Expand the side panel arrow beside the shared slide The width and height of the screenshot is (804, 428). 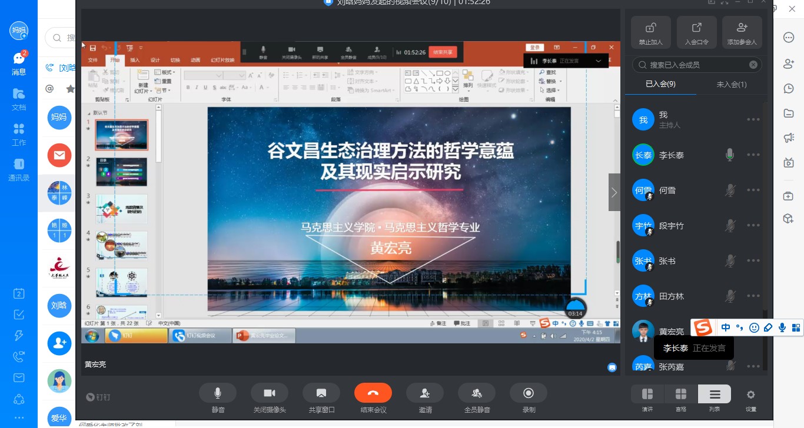pyautogui.click(x=614, y=192)
